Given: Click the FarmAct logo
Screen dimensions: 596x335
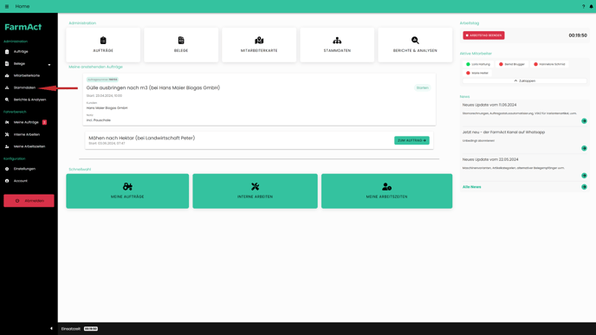Looking at the screenshot, I should [x=23, y=27].
